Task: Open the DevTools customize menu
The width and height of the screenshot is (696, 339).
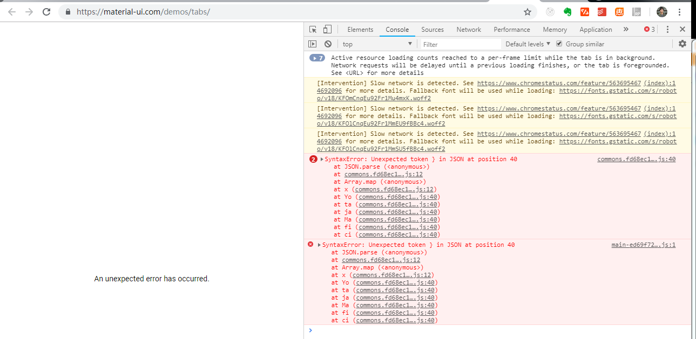Action: point(668,29)
